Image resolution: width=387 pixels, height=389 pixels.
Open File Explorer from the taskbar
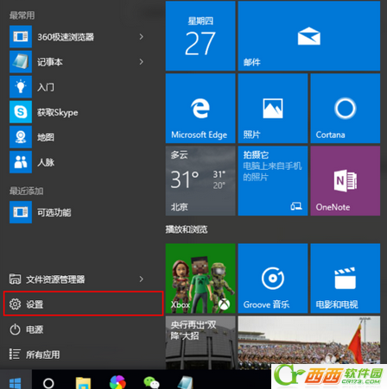click(x=83, y=383)
